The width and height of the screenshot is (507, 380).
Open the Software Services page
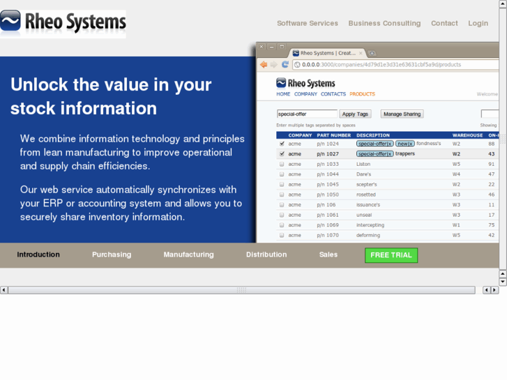click(x=307, y=23)
